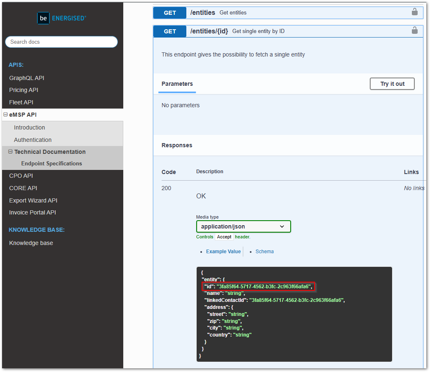Click the "address": { line in example

(x=219, y=307)
